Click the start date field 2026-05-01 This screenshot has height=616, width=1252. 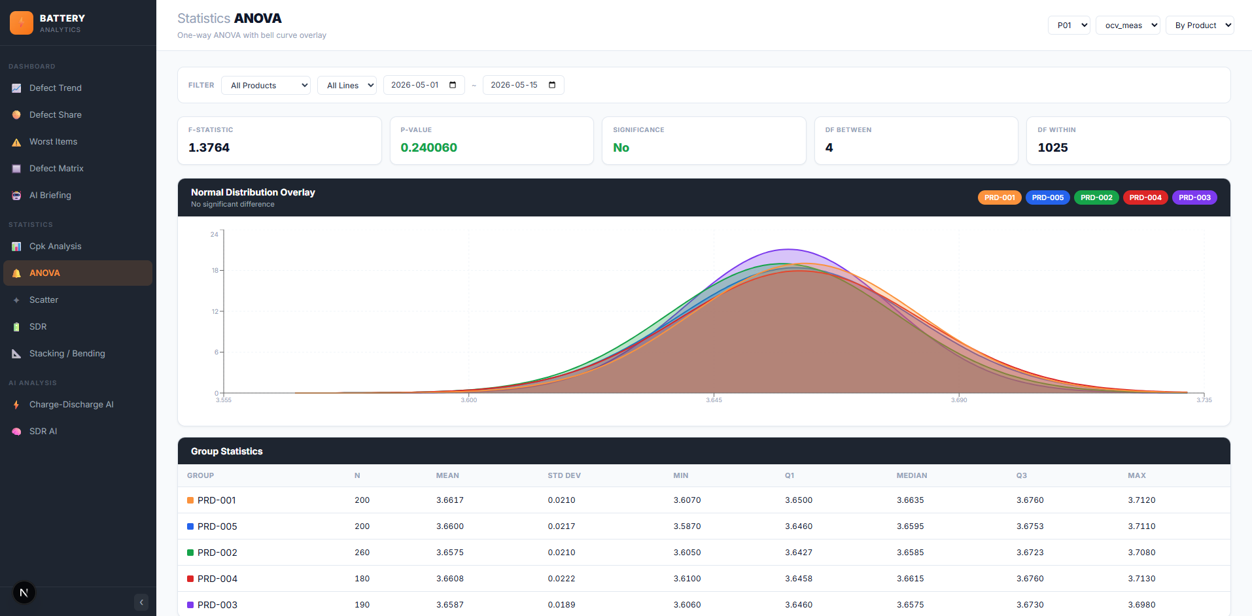tap(424, 85)
